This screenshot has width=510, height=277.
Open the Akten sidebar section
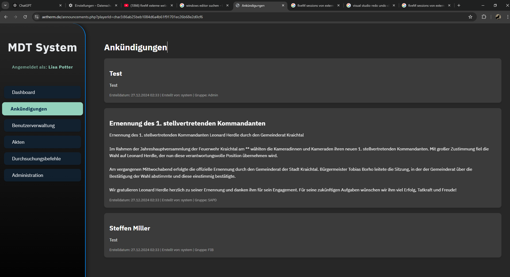click(43, 142)
